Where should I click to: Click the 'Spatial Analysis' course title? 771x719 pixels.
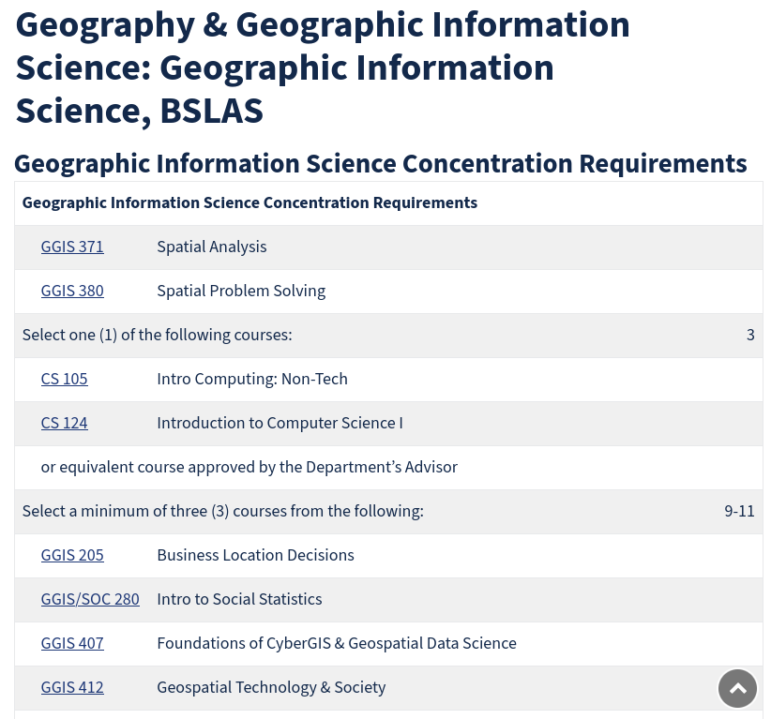pyautogui.click(x=212, y=247)
